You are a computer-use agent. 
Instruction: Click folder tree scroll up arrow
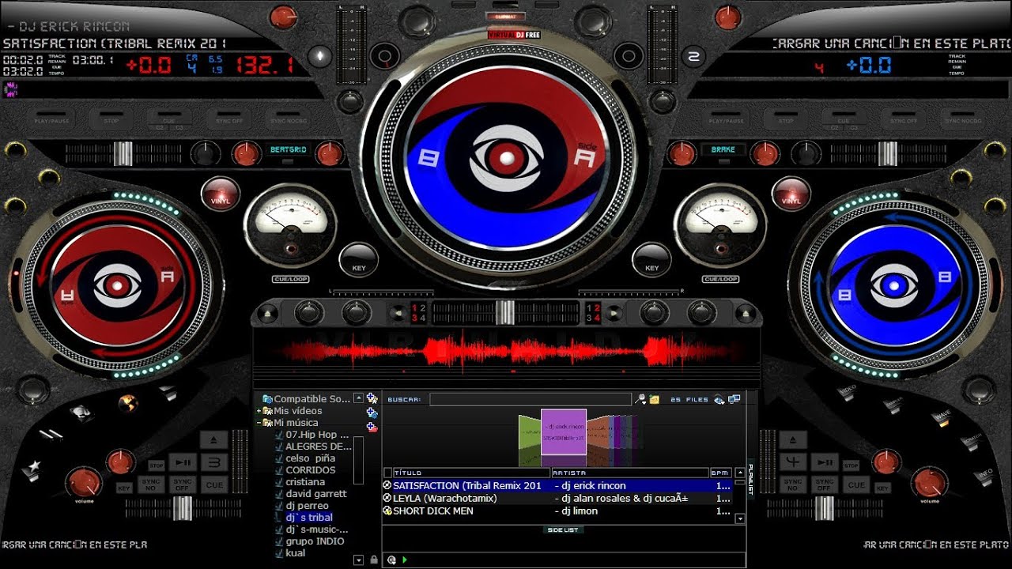click(358, 399)
